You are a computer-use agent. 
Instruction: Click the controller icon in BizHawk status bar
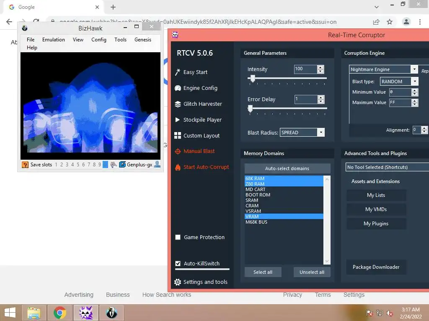113,164
